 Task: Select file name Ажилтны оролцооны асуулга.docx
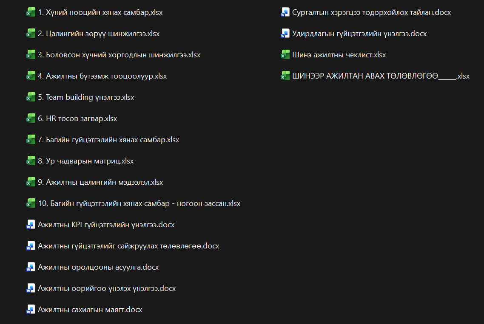(98, 267)
